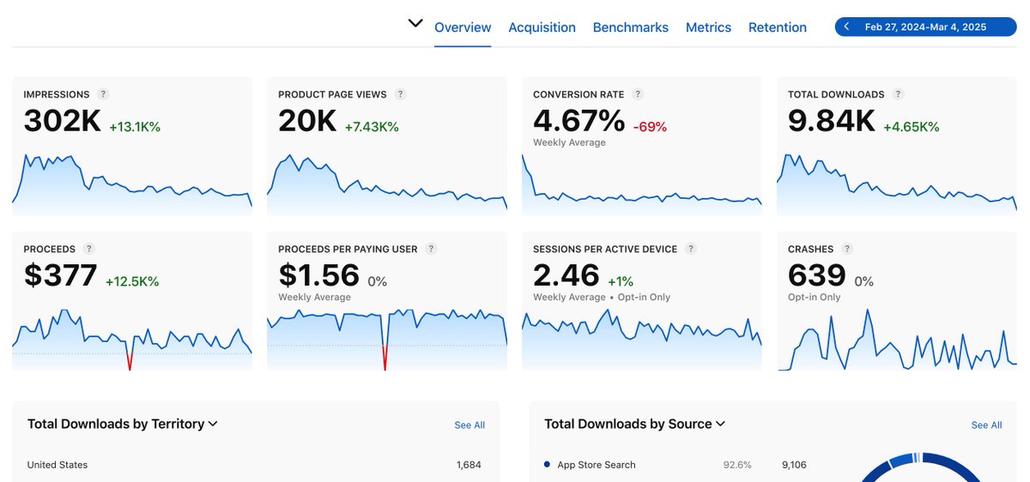Open the Product Page Views sparkline chart

point(387,184)
